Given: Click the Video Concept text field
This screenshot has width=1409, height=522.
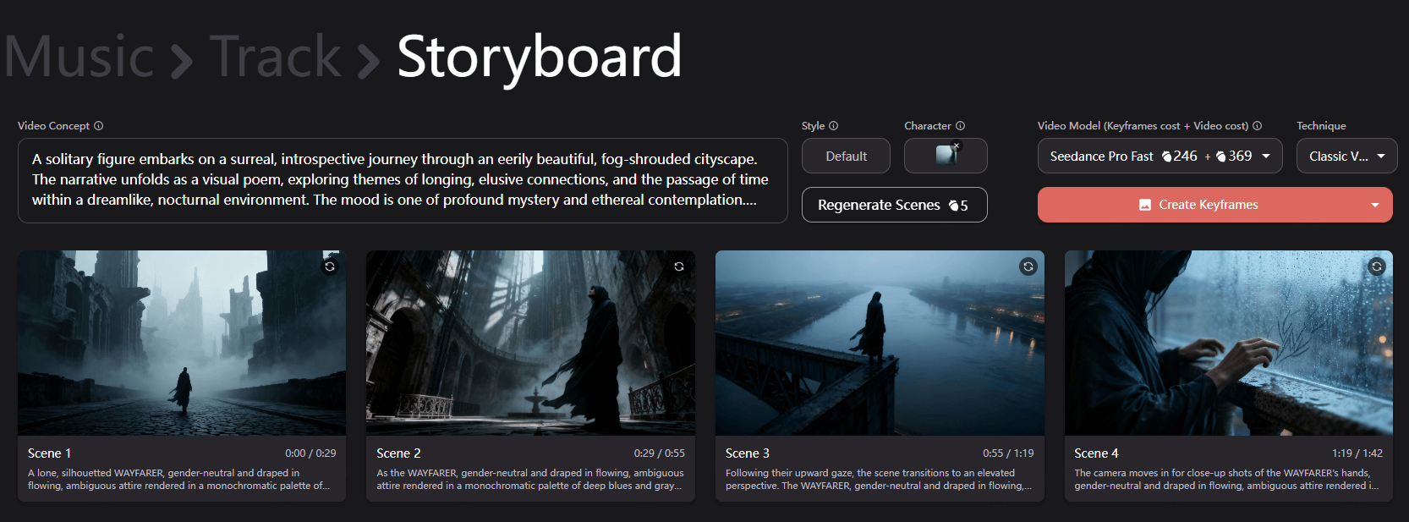Looking at the screenshot, I should click(x=402, y=180).
